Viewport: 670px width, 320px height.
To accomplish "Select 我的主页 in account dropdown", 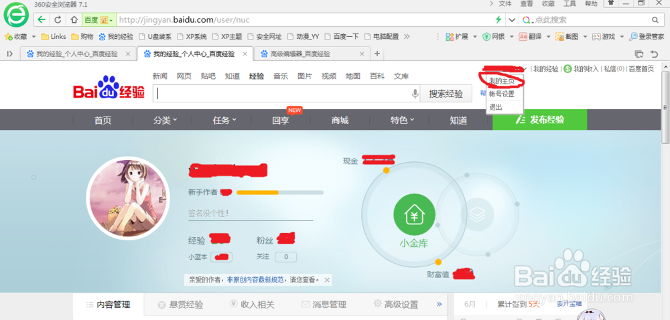I will click(502, 80).
